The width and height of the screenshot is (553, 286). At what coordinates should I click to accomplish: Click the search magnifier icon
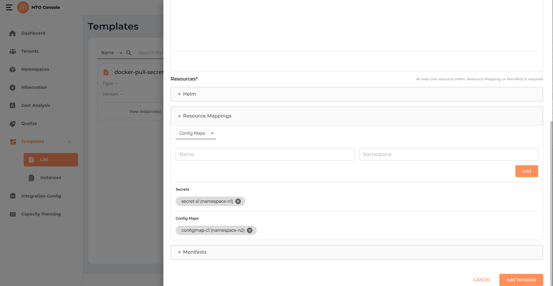tap(128, 53)
